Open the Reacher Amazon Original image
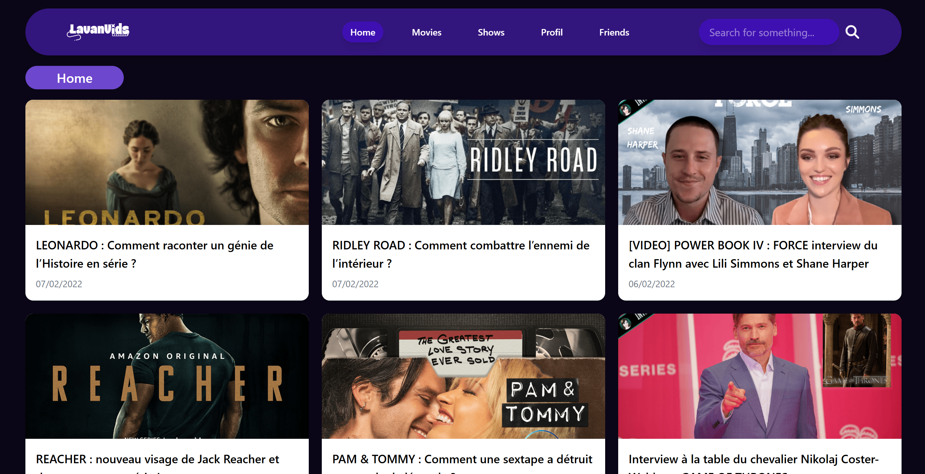 tap(167, 376)
